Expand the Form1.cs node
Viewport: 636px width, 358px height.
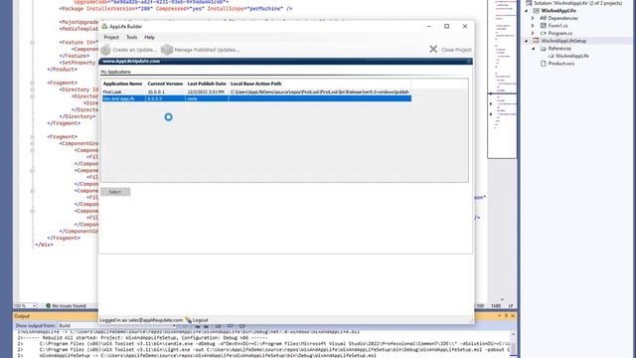coord(533,26)
